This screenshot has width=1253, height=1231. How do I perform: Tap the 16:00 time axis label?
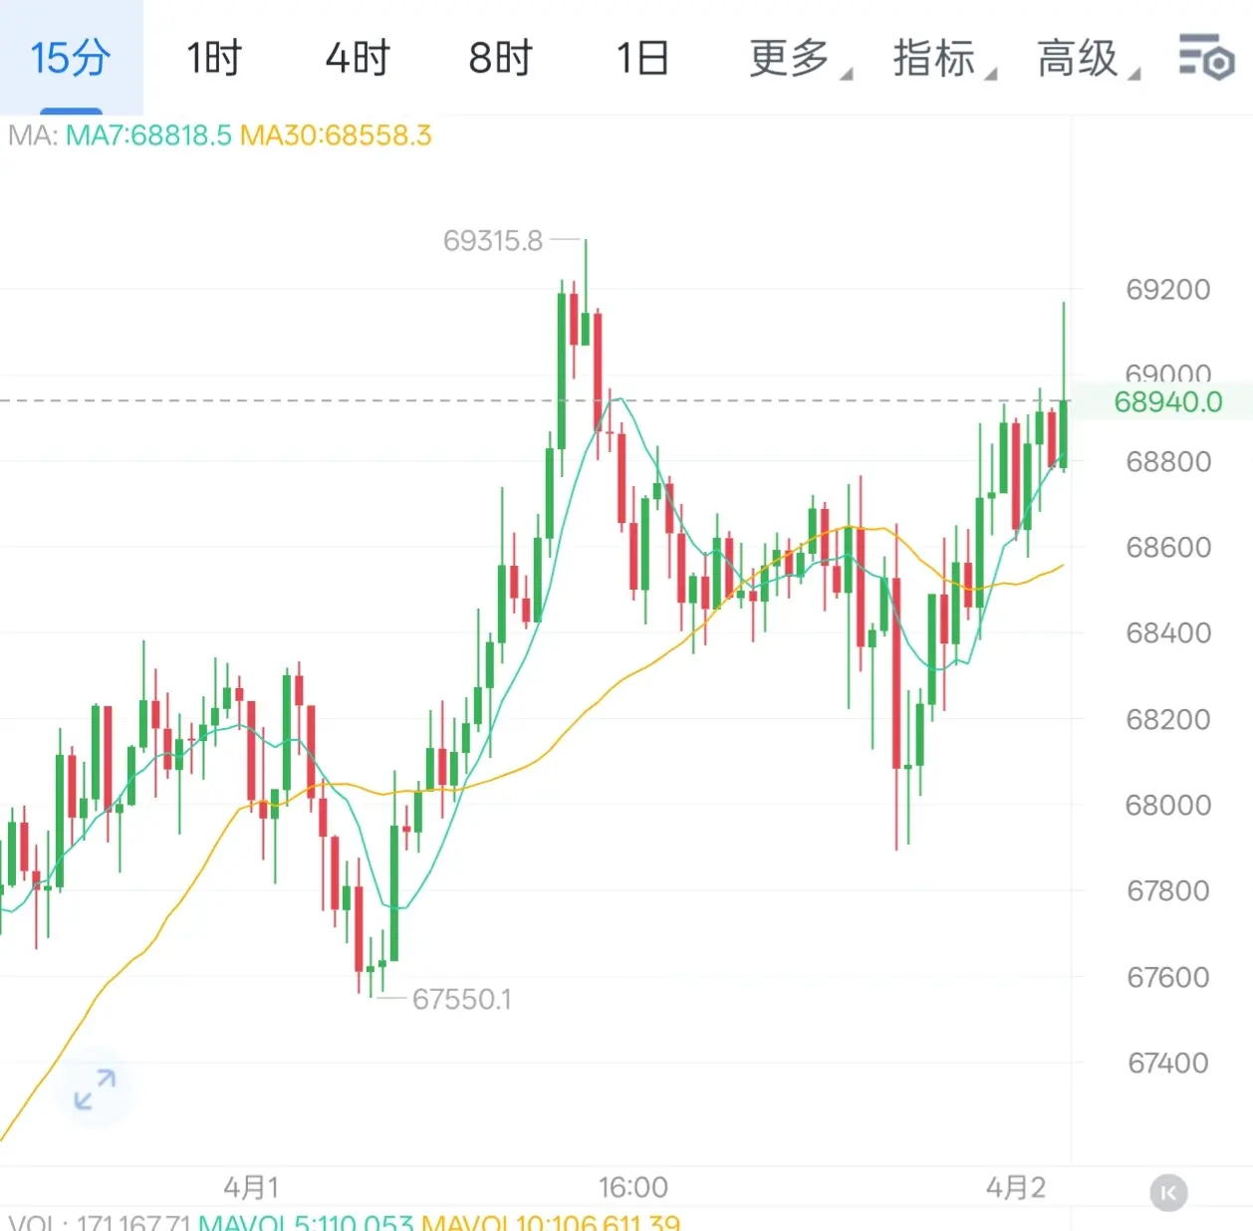633,1187
